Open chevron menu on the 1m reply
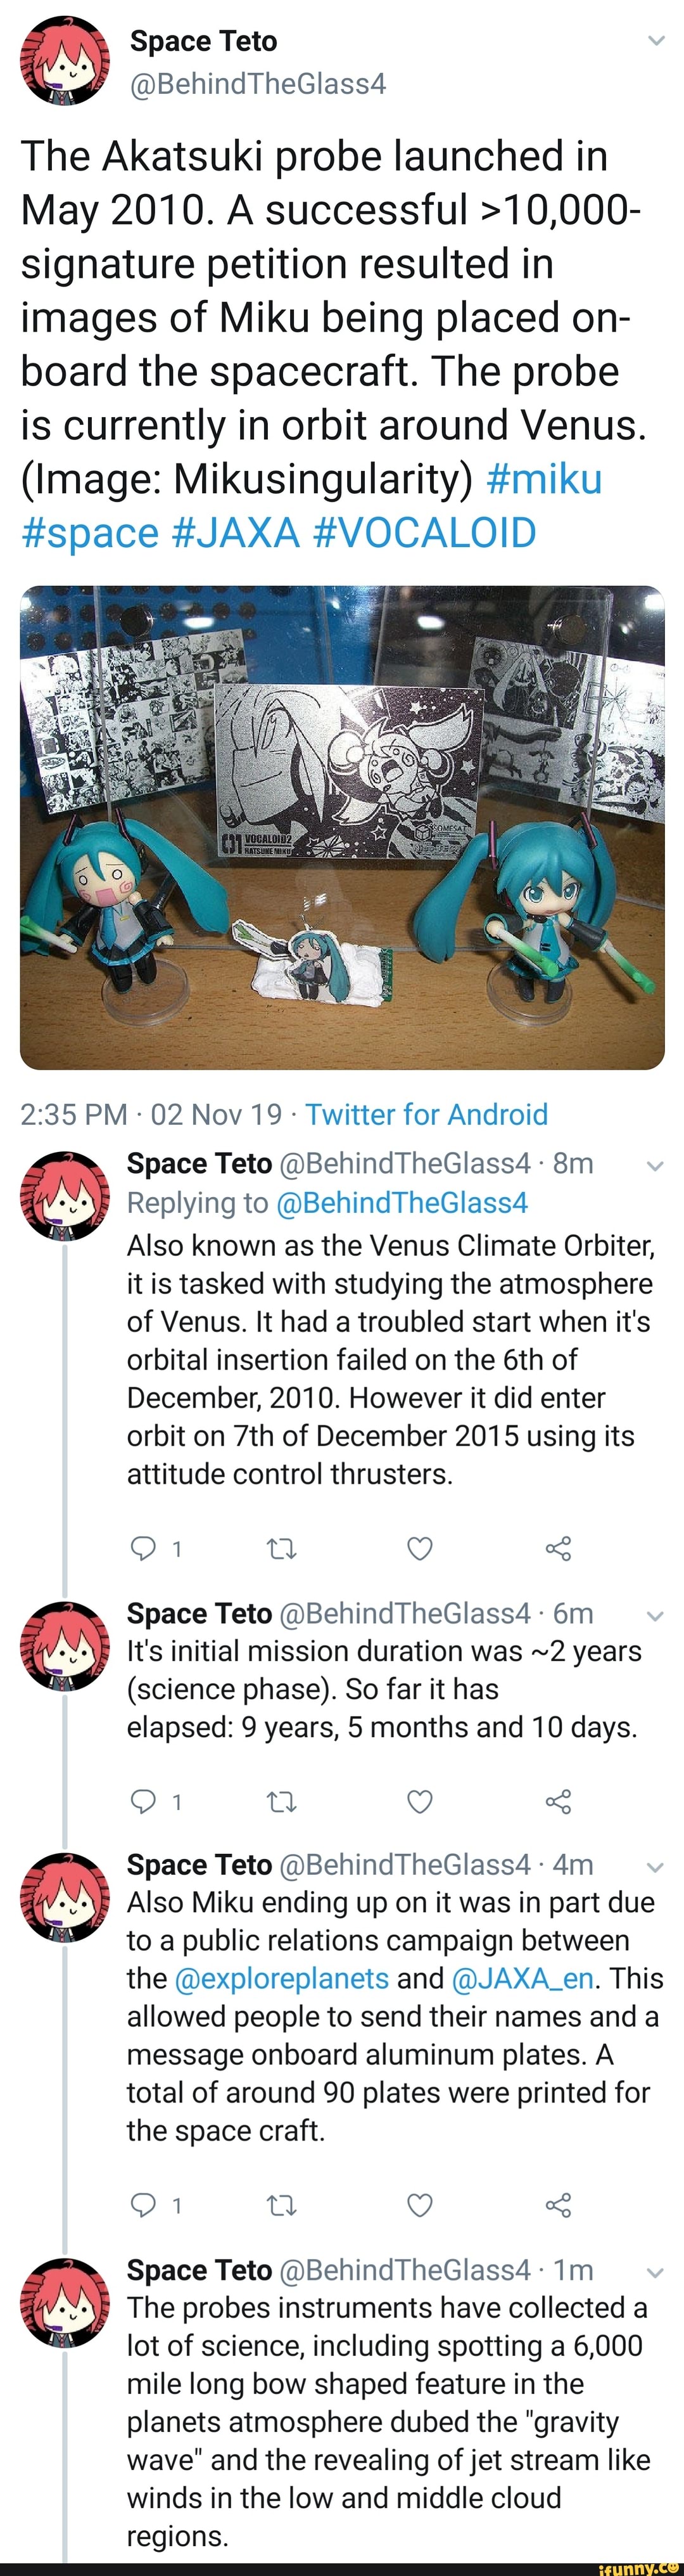This screenshot has width=684, height=2576. pos(655,2272)
